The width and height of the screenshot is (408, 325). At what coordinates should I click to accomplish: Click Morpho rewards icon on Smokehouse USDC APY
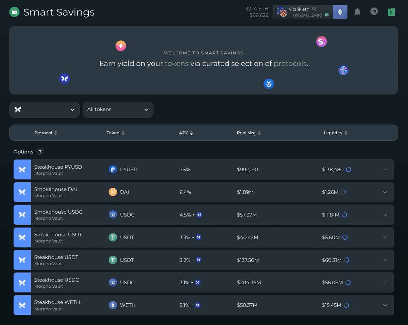[x=199, y=215]
